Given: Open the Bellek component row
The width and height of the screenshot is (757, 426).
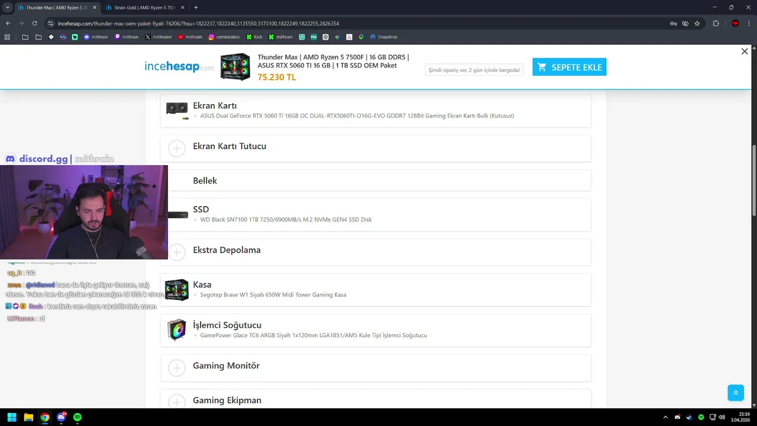Looking at the screenshot, I should coord(376,180).
